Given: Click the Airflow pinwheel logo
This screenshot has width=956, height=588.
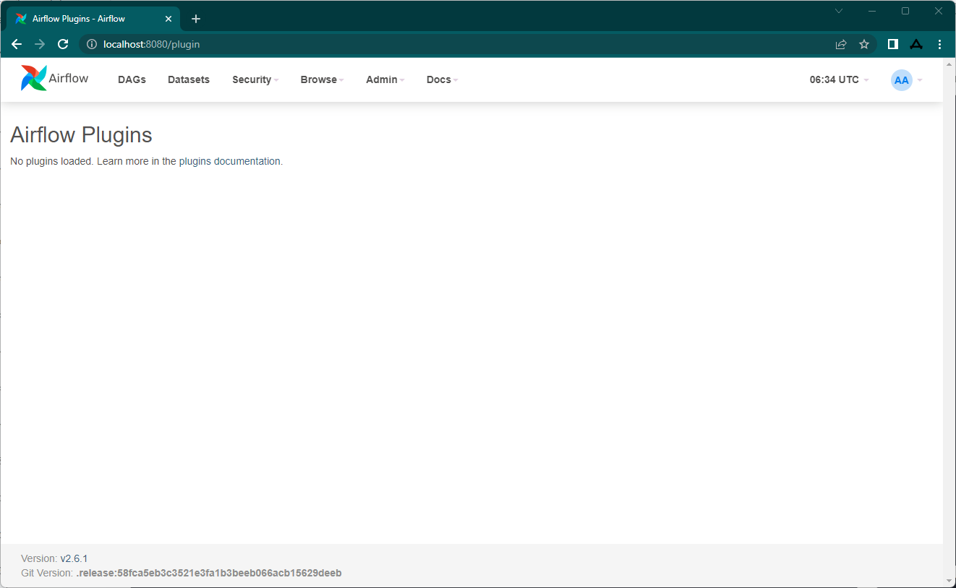Looking at the screenshot, I should pos(34,78).
